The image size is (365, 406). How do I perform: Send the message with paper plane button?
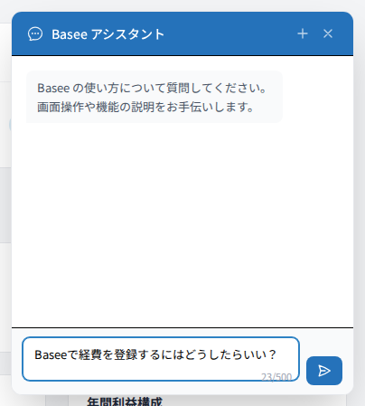tap(324, 371)
